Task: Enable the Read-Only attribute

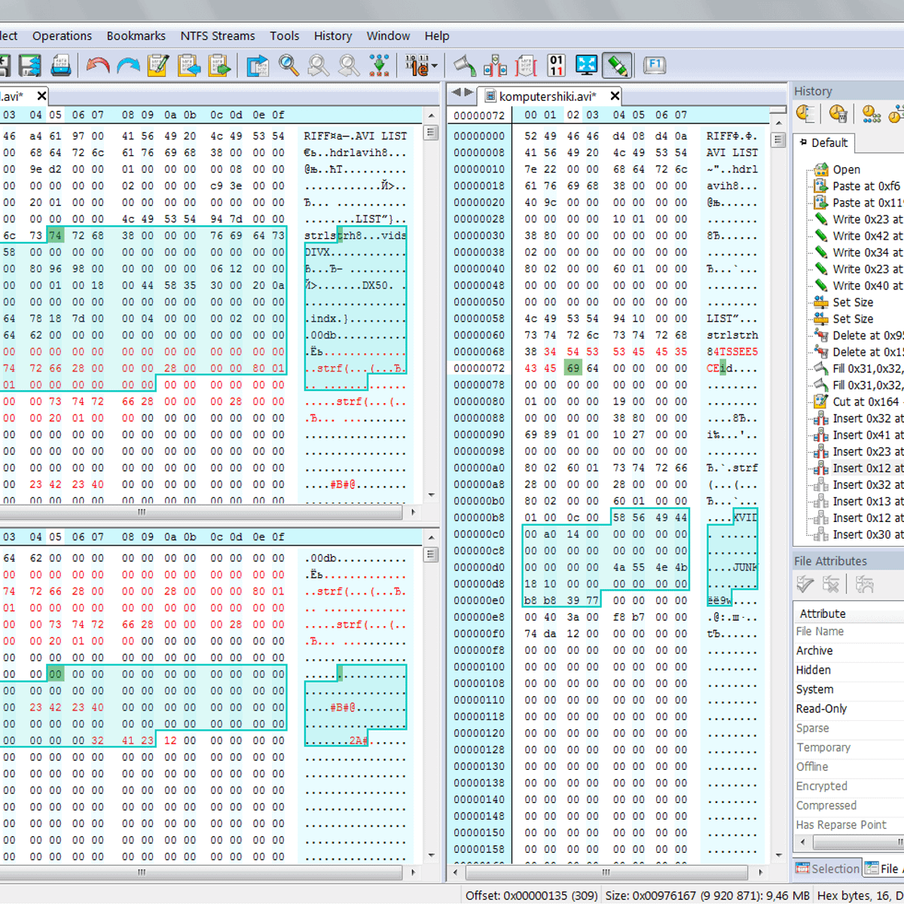Action: (x=821, y=708)
